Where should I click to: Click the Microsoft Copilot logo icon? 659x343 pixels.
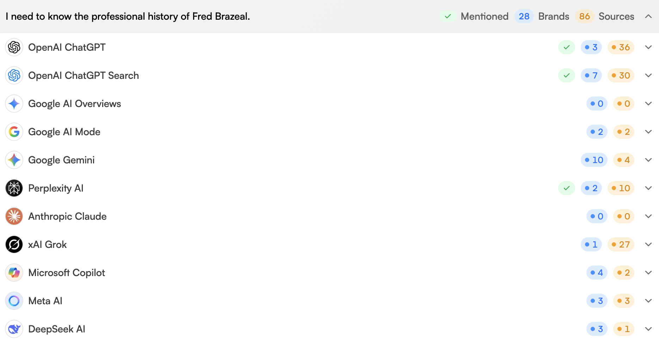pyautogui.click(x=14, y=273)
